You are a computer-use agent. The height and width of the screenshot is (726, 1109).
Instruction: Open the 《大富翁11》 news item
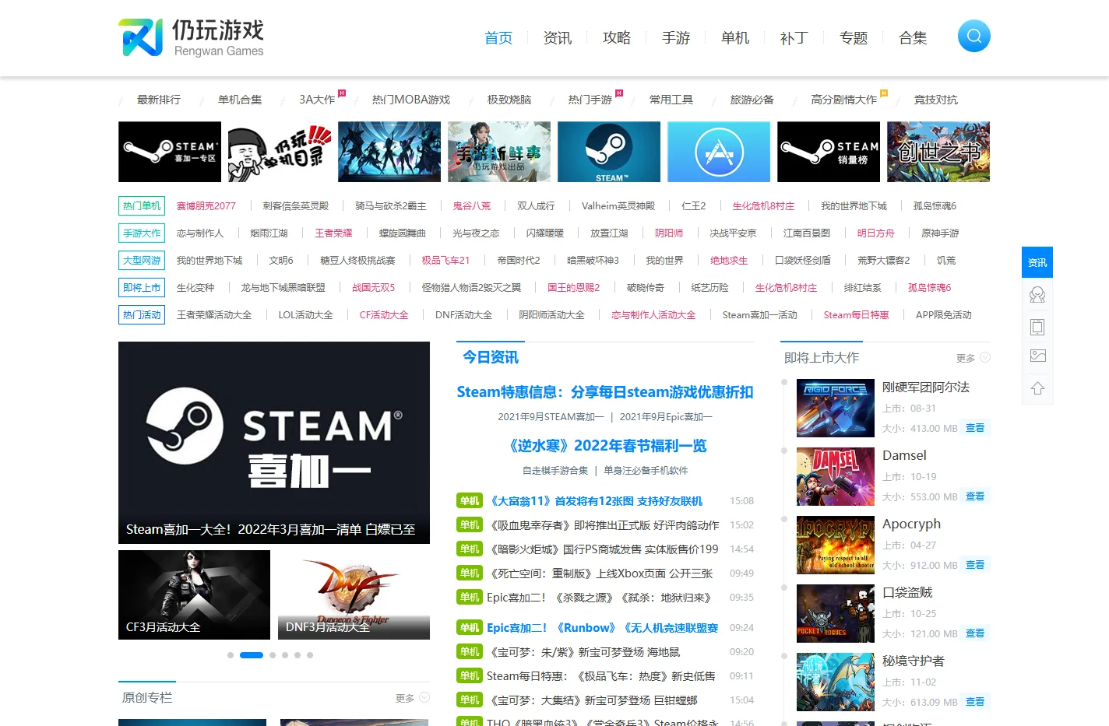click(594, 501)
